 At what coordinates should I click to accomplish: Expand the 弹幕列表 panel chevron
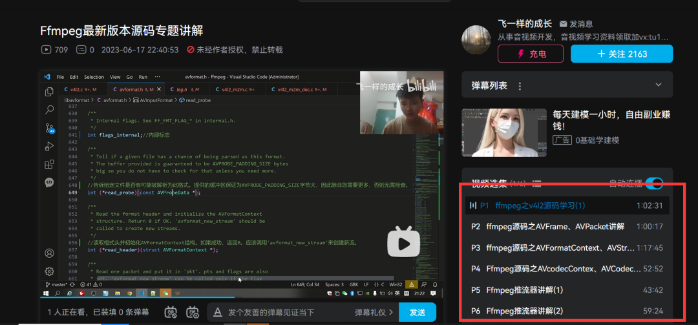point(659,85)
